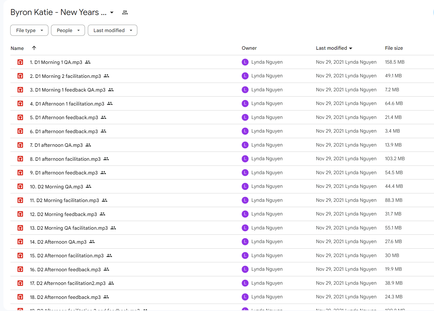Click modified date of 10. D2 Morning QA.mp3
Image resolution: width=434 pixels, height=311 pixels.
pos(346,186)
